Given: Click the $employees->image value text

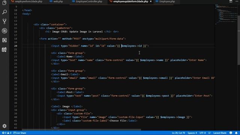Looking at the screenshot, I should pyautogui.click(x=172, y=117).
